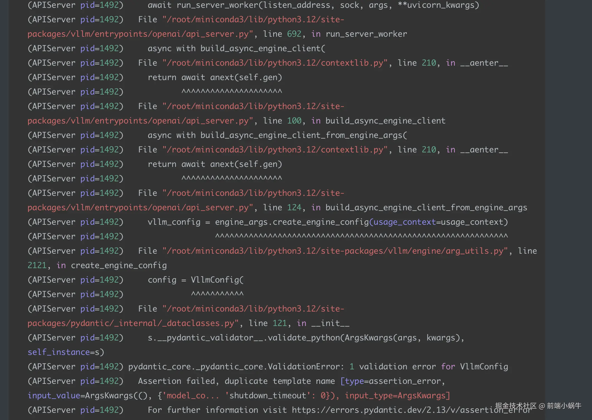Click 'config = VllmConfig(' code line
This screenshot has width=592, height=420.
pyautogui.click(x=196, y=280)
